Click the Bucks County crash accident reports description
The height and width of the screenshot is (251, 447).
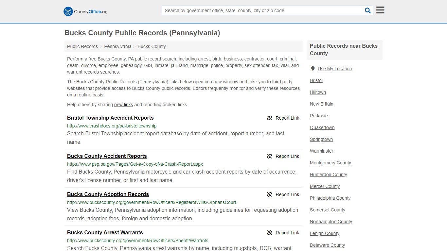click(x=182, y=176)
